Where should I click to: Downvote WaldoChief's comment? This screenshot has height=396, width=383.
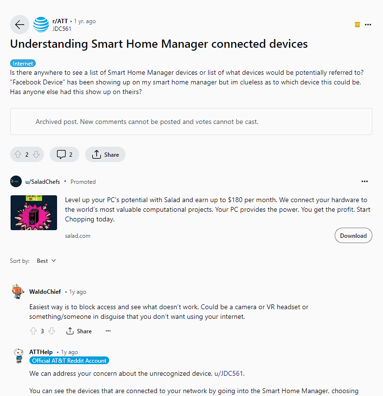coord(52,331)
